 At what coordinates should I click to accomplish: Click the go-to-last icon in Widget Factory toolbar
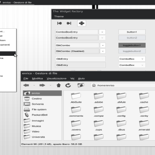[69, 23]
